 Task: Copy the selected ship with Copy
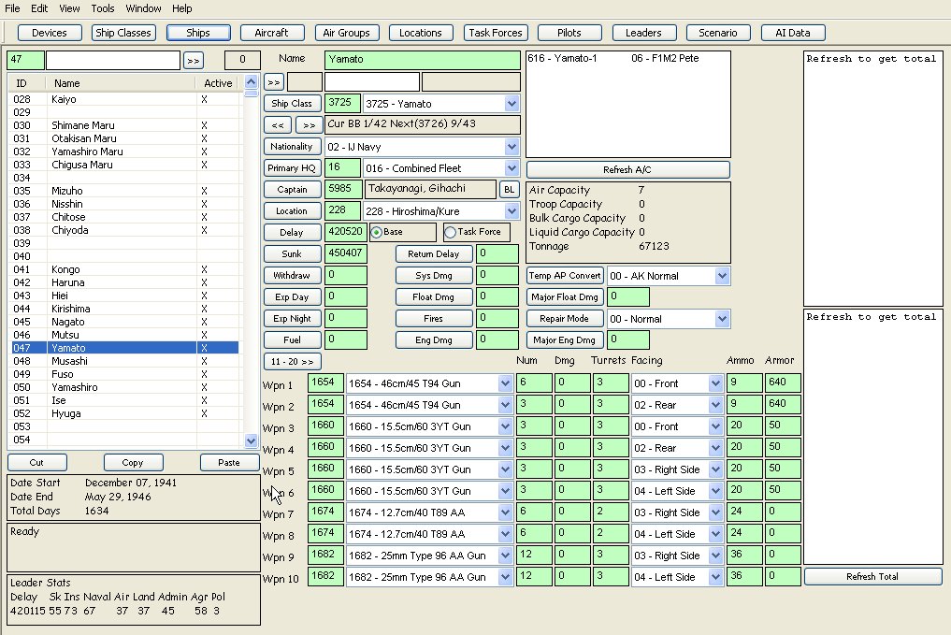coord(133,462)
